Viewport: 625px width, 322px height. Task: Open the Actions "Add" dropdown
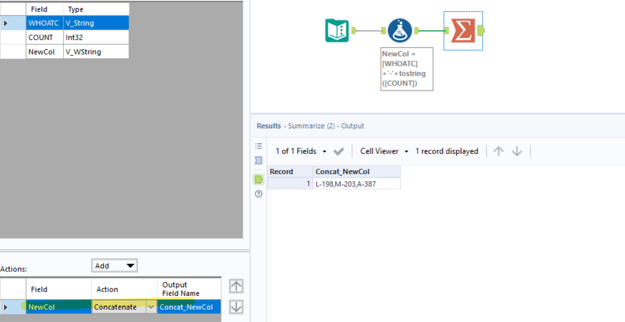pos(114,265)
